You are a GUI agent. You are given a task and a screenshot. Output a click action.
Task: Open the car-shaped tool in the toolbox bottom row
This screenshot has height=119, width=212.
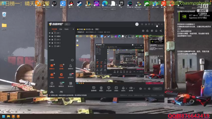[x=52, y=92]
